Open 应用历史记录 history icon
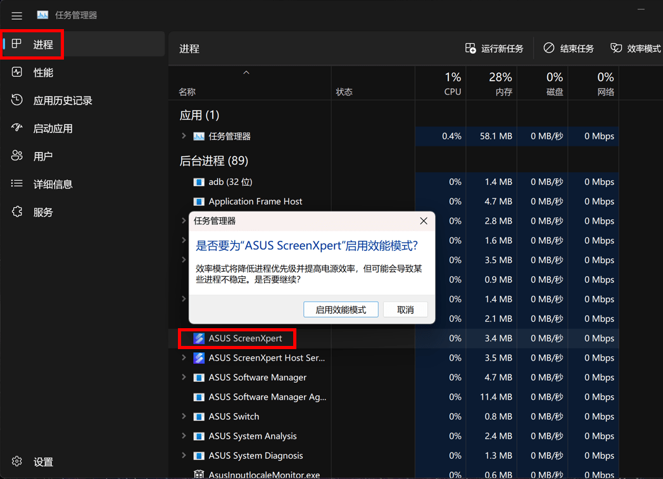Screen dimensions: 663x479 (x=17, y=100)
